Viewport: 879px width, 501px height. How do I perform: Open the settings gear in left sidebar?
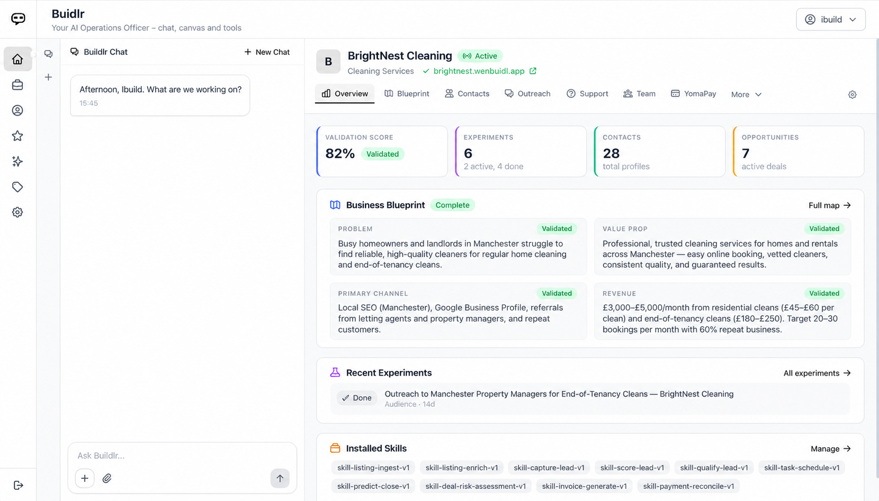(x=17, y=212)
